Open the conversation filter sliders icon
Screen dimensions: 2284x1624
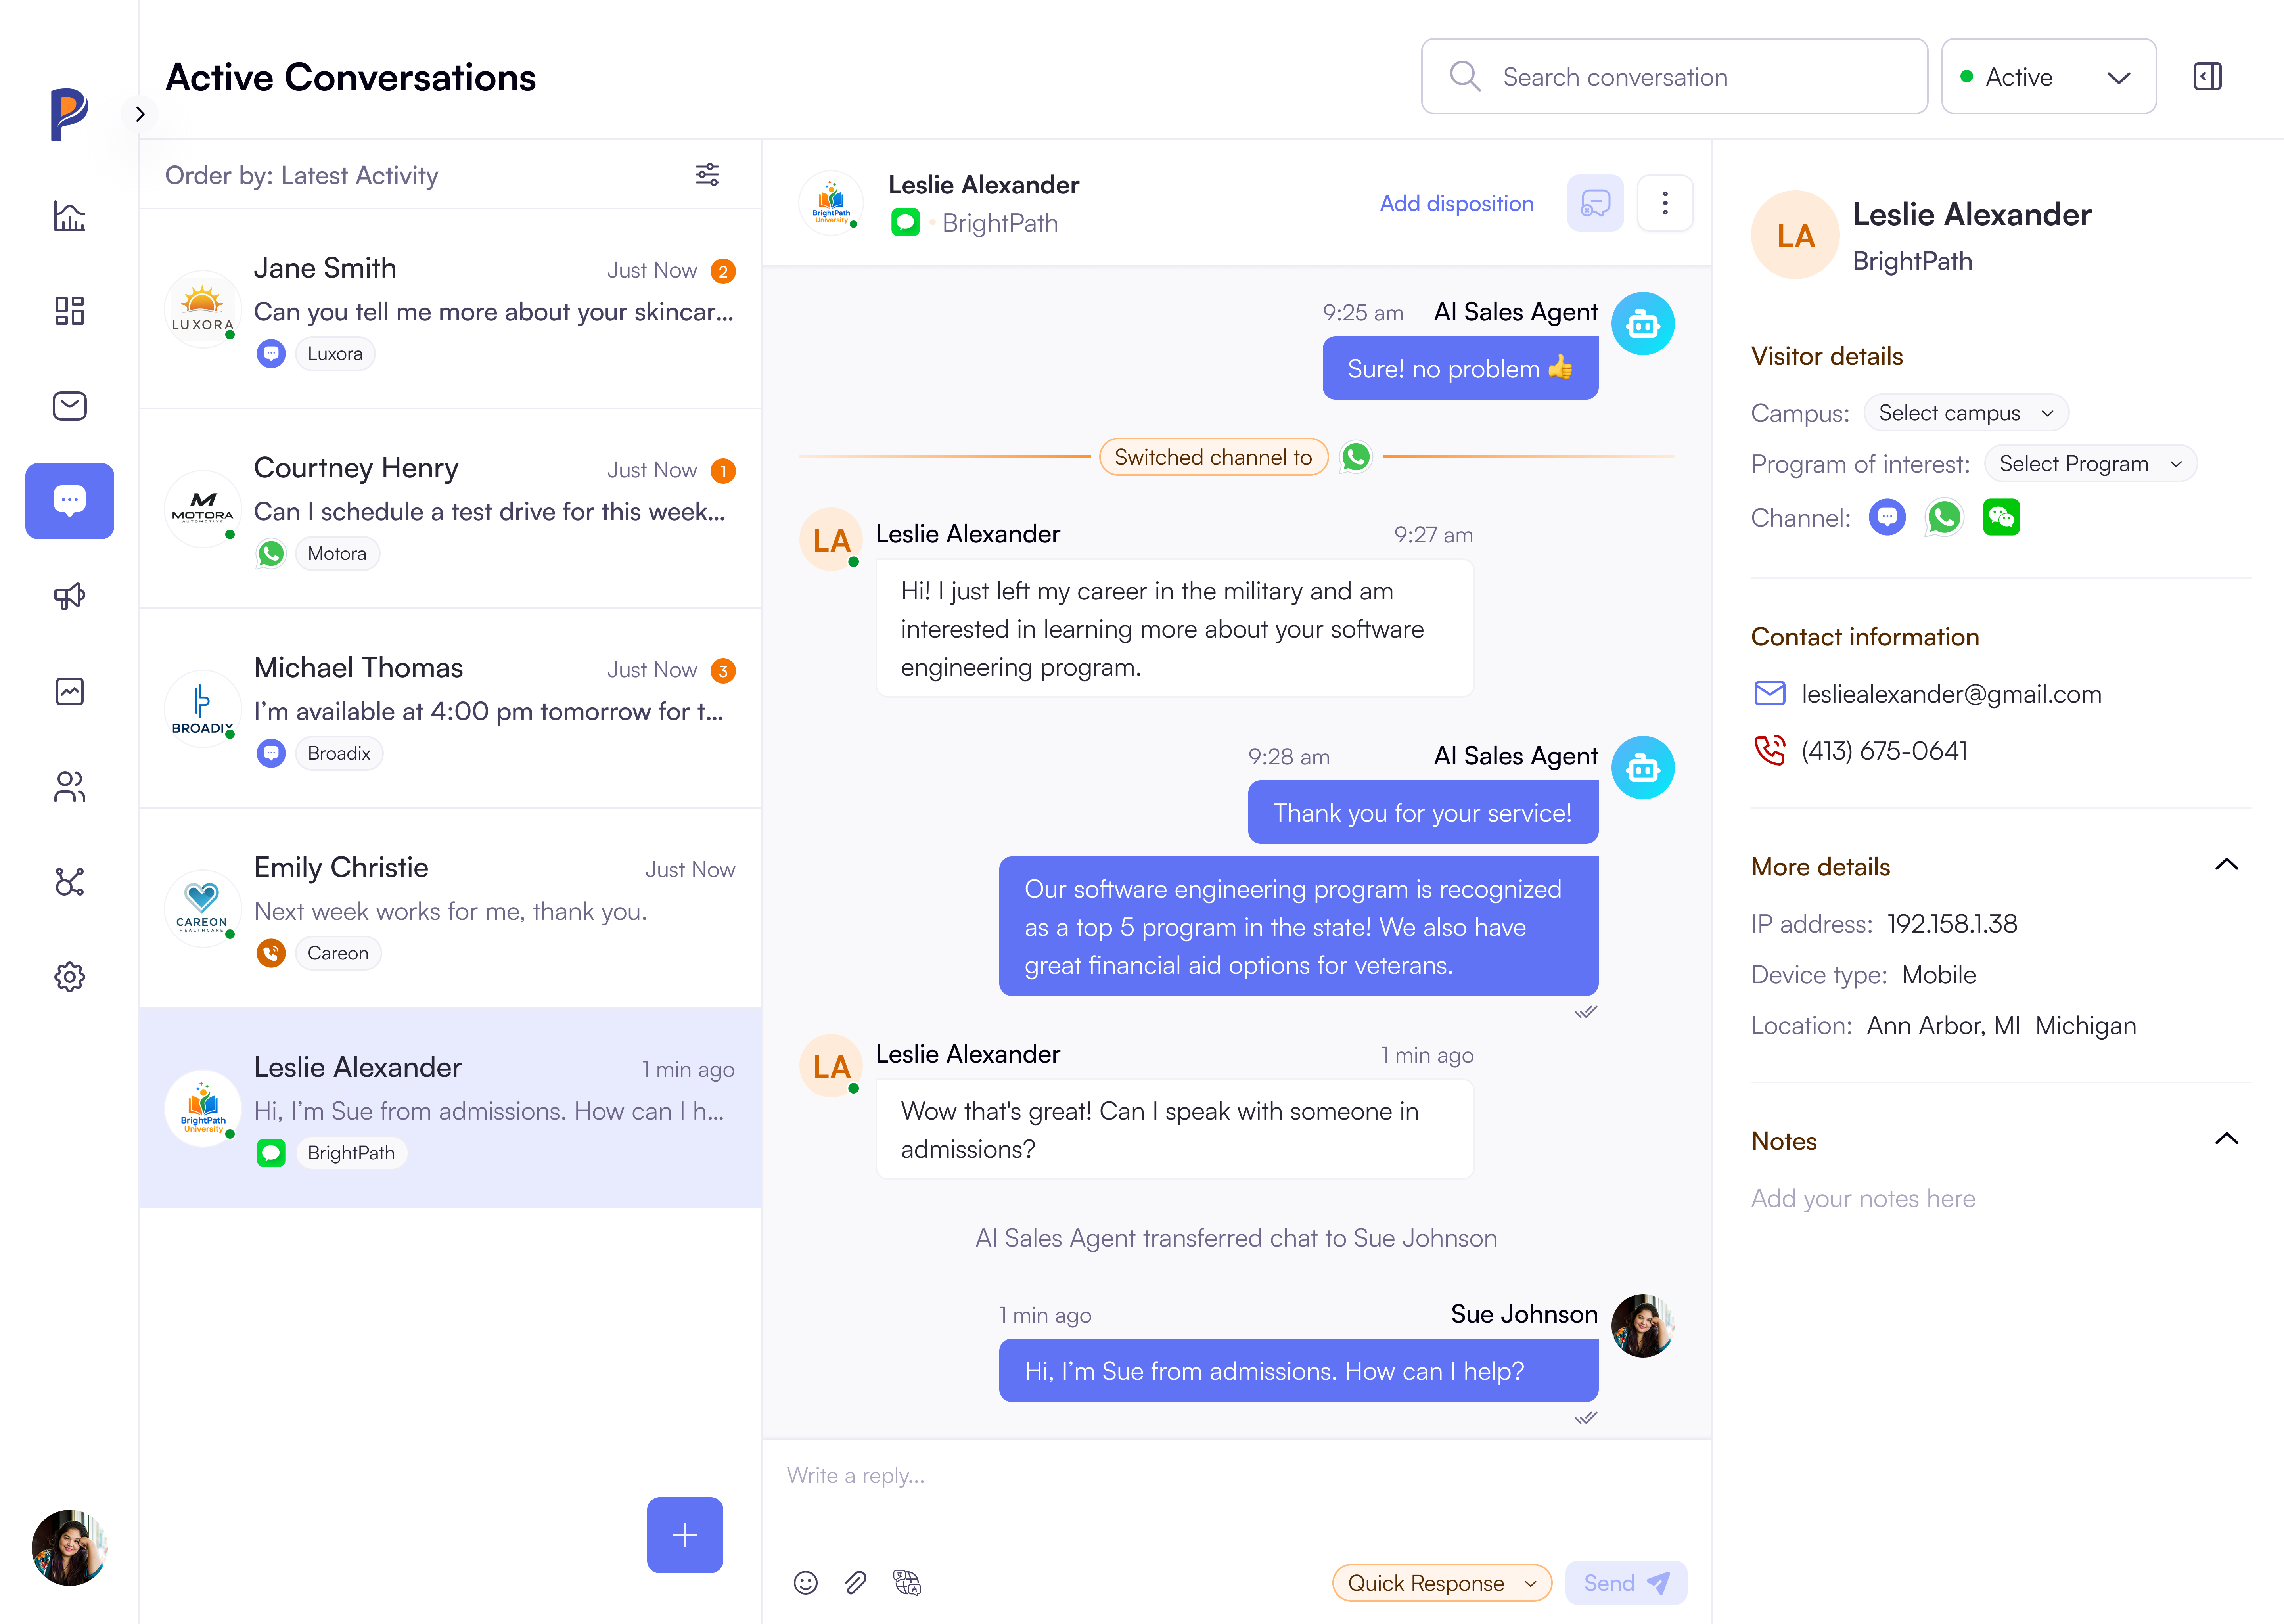pos(707,175)
